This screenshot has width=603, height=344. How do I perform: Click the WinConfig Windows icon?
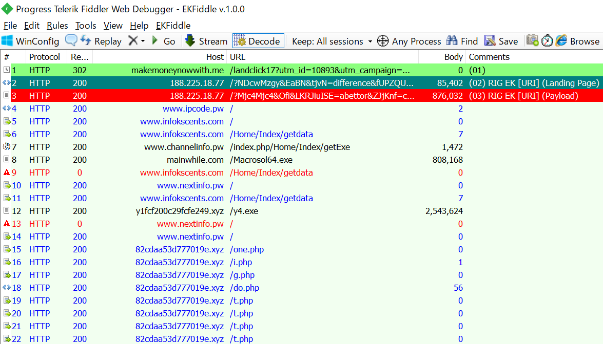(x=7, y=40)
